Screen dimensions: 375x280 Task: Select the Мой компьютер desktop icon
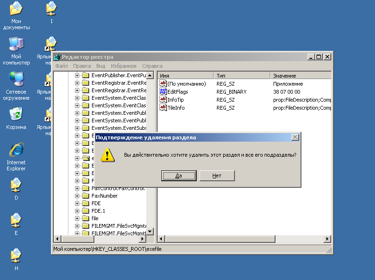[x=16, y=44]
